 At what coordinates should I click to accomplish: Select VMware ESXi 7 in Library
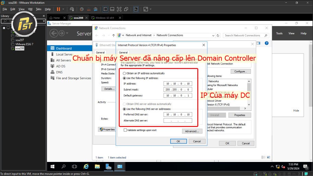[x=24, y=44]
